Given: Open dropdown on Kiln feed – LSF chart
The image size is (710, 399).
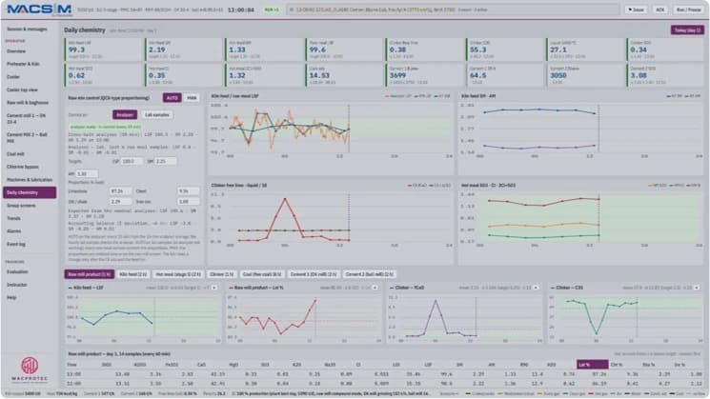Looking at the screenshot, I should click(214, 288).
